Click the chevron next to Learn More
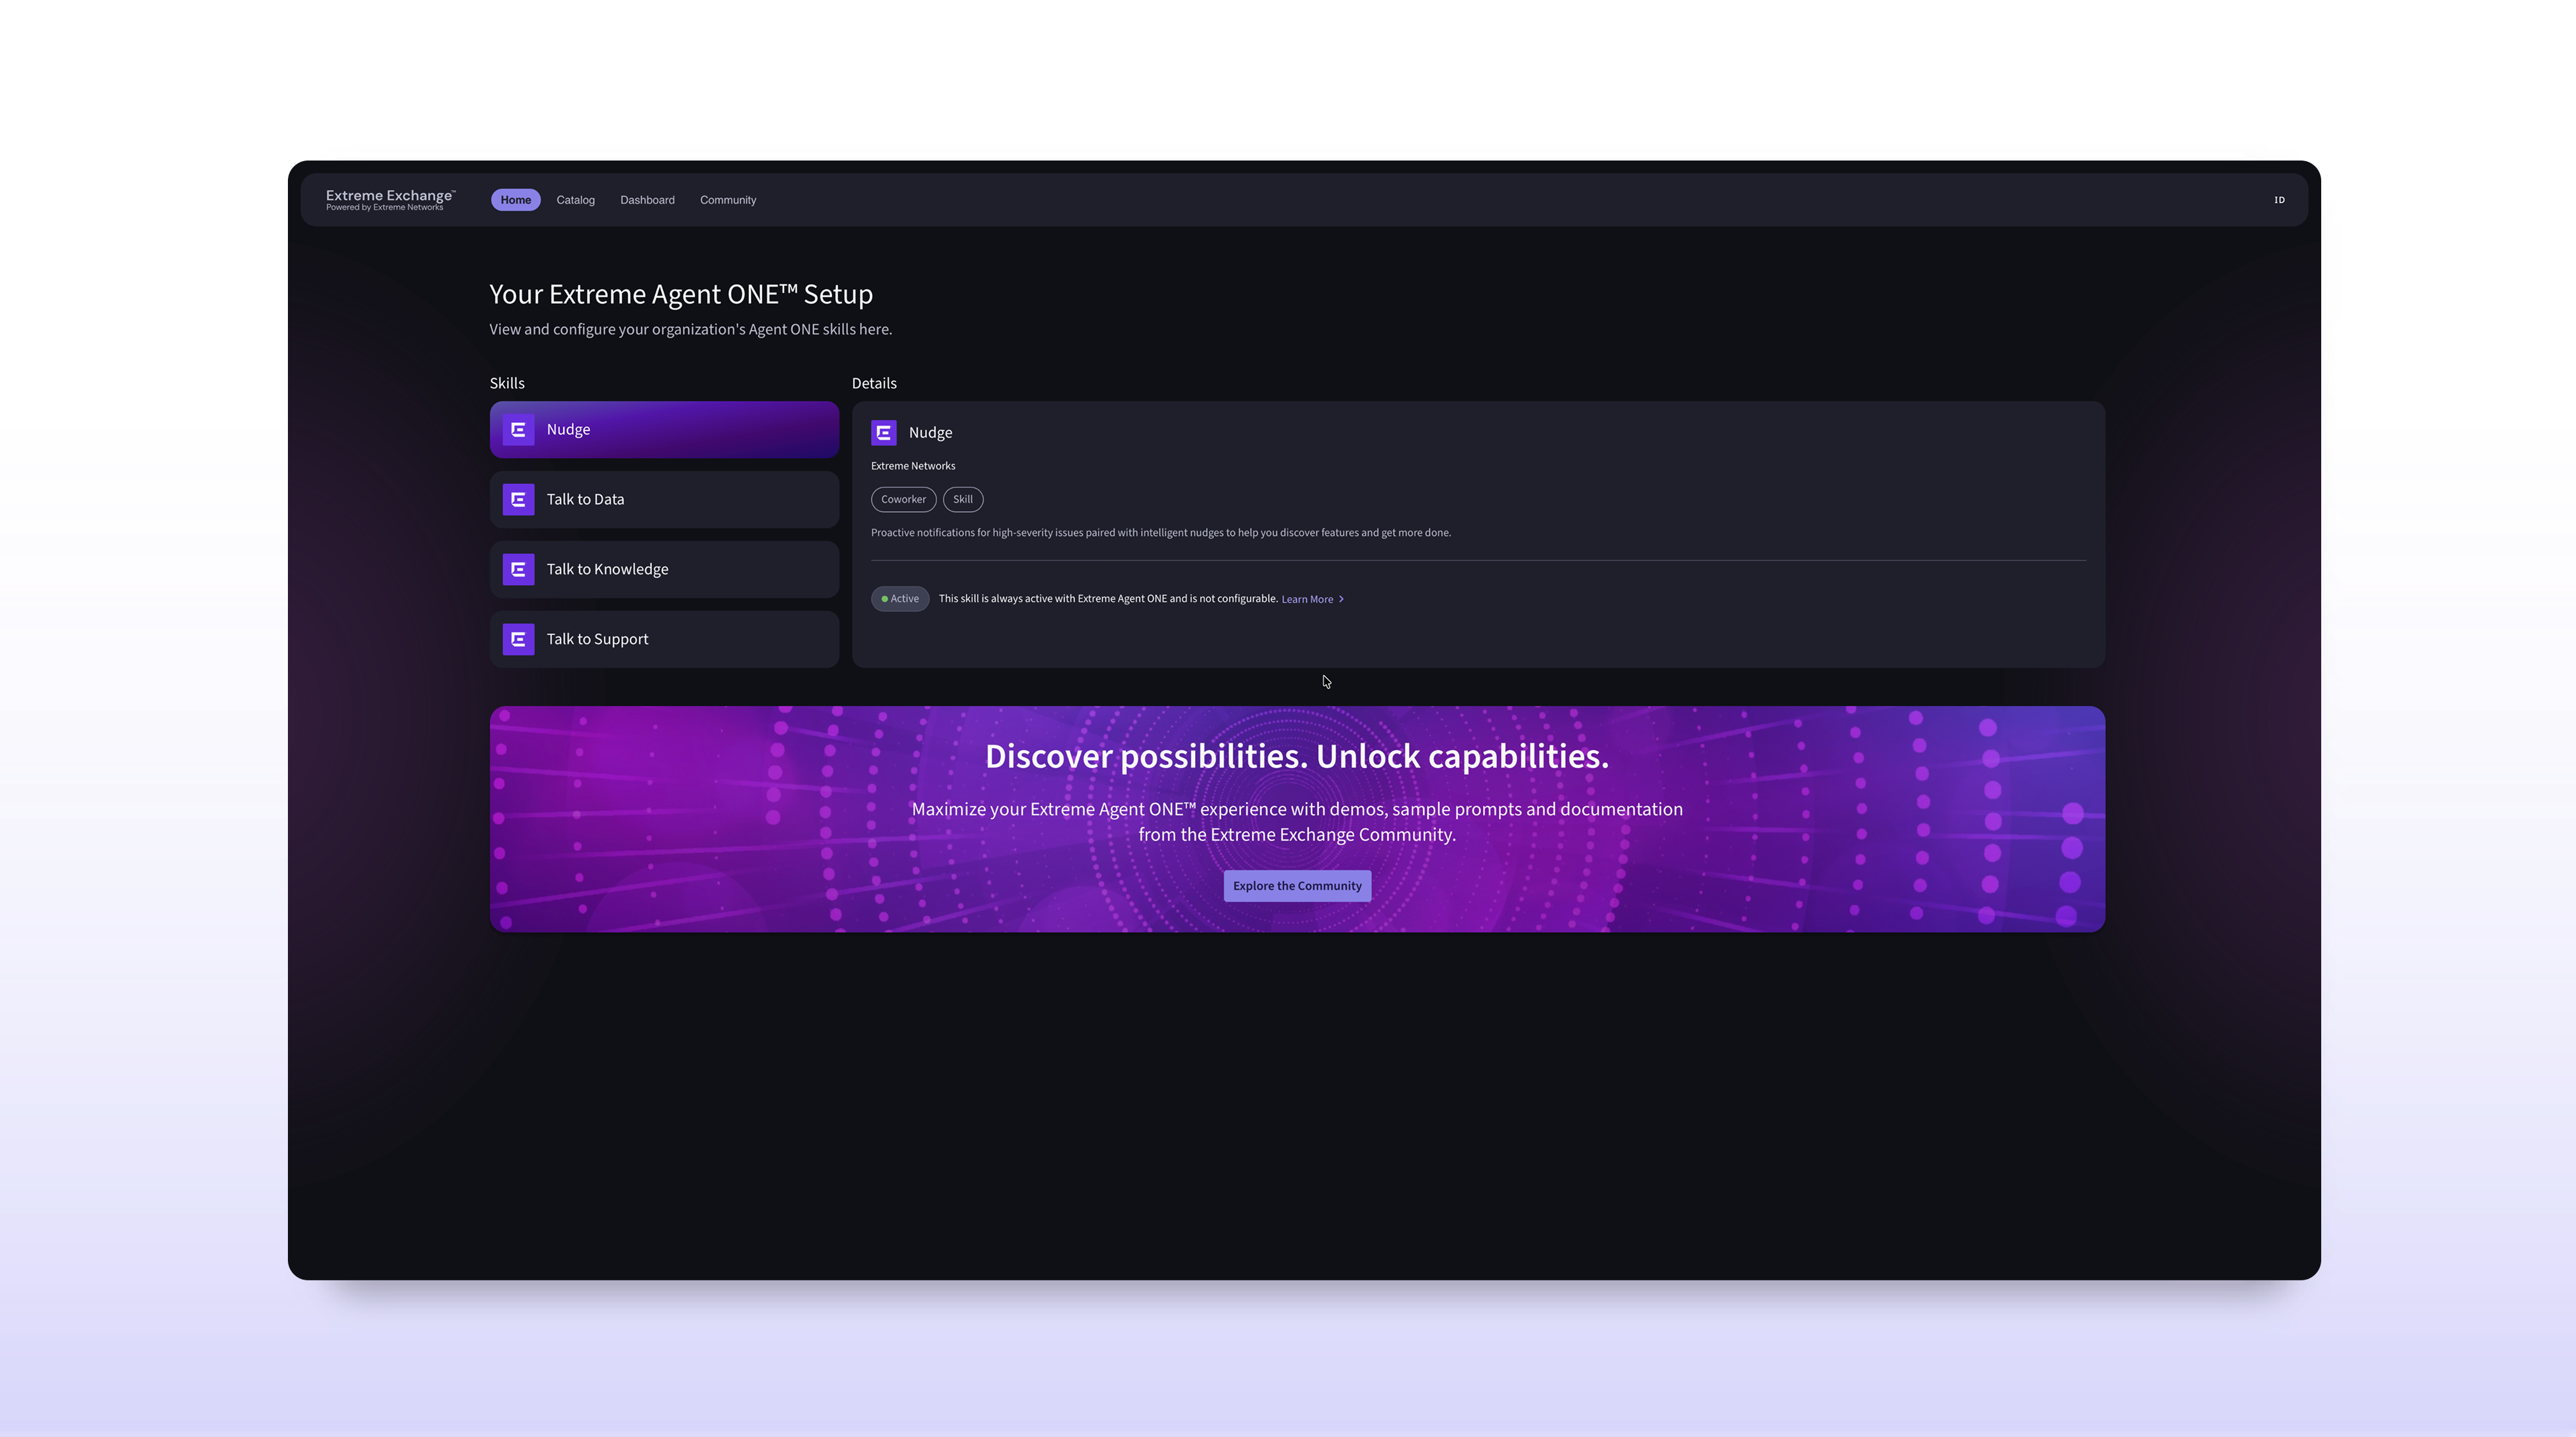 point(1341,599)
